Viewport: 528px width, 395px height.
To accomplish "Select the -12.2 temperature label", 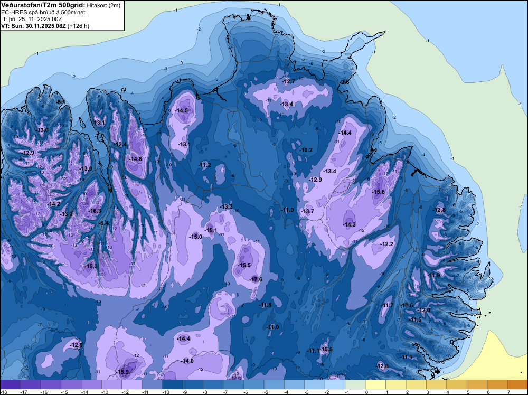I will pos(387,244).
